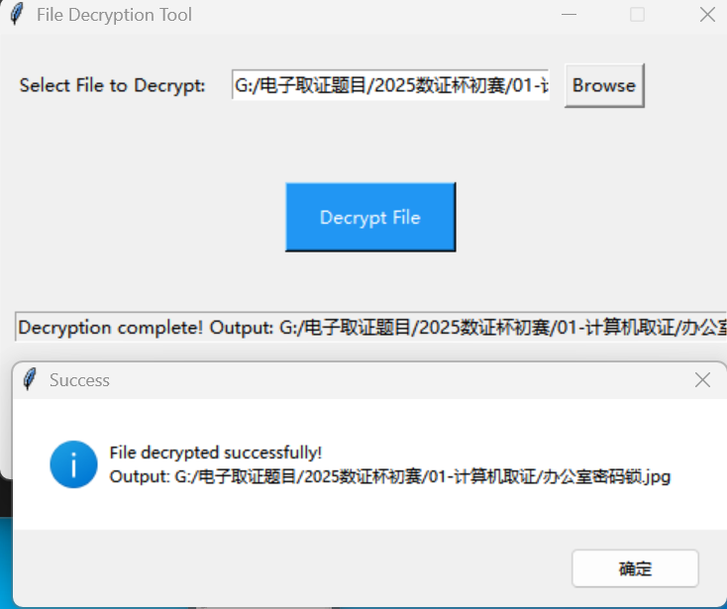Image resolution: width=727 pixels, height=609 pixels.
Task: Click the Output file path line in the dialog
Action: [x=389, y=477]
